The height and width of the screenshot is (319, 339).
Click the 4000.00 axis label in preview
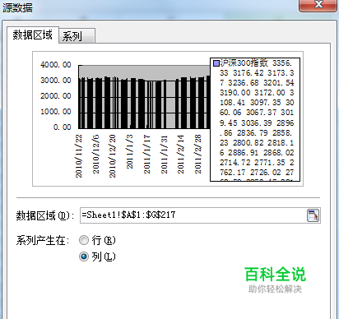pyautogui.click(x=56, y=65)
